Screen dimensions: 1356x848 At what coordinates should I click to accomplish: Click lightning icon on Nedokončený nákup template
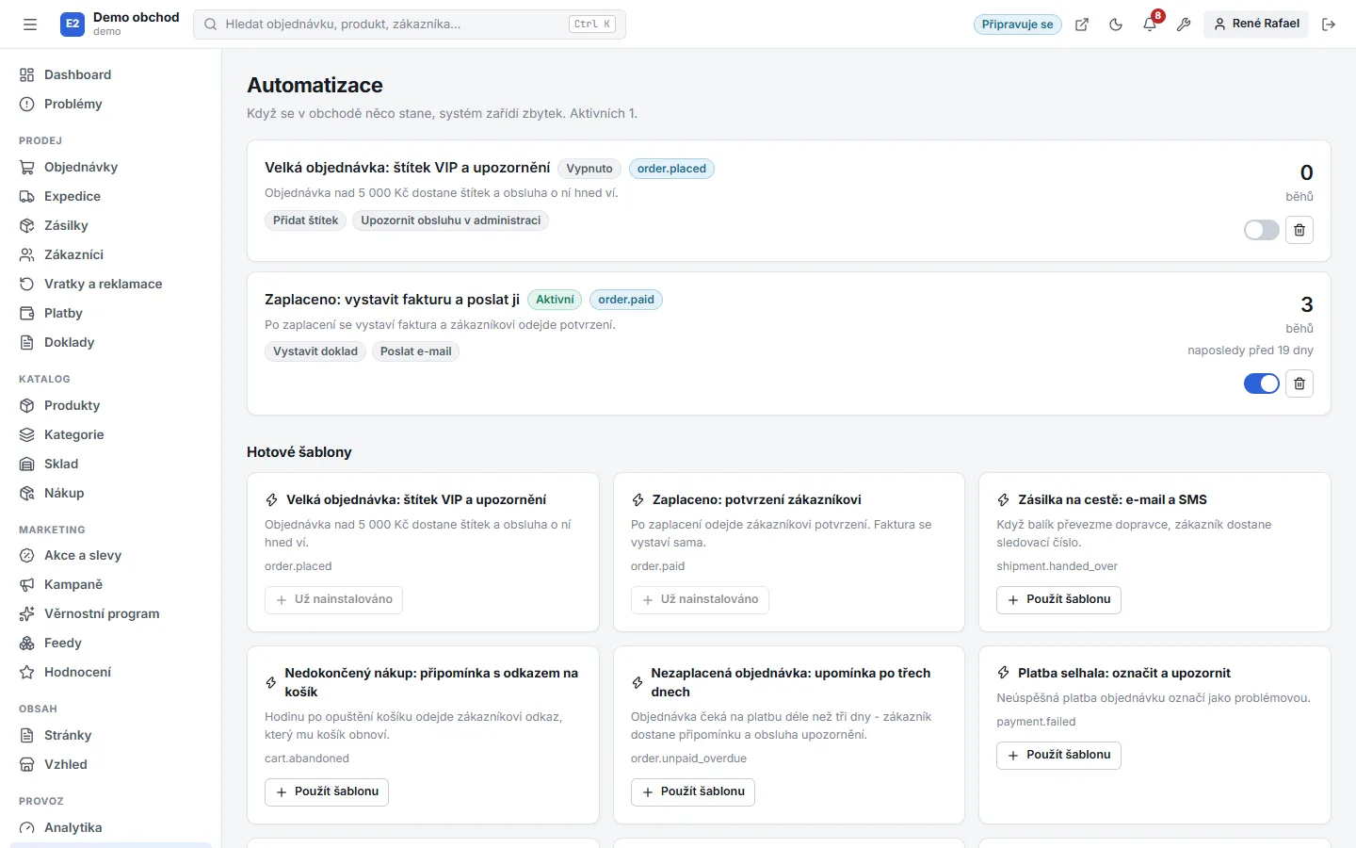point(271,682)
